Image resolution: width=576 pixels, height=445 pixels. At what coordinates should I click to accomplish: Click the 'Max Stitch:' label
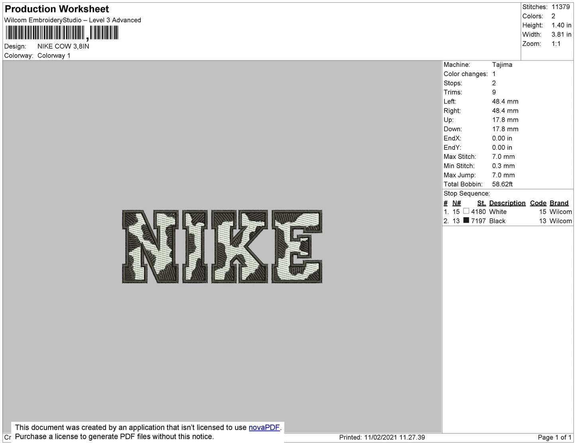pyautogui.click(x=460, y=157)
